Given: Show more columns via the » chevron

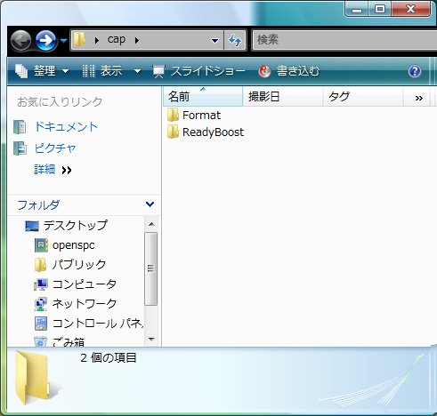Looking at the screenshot, I should point(419,98).
